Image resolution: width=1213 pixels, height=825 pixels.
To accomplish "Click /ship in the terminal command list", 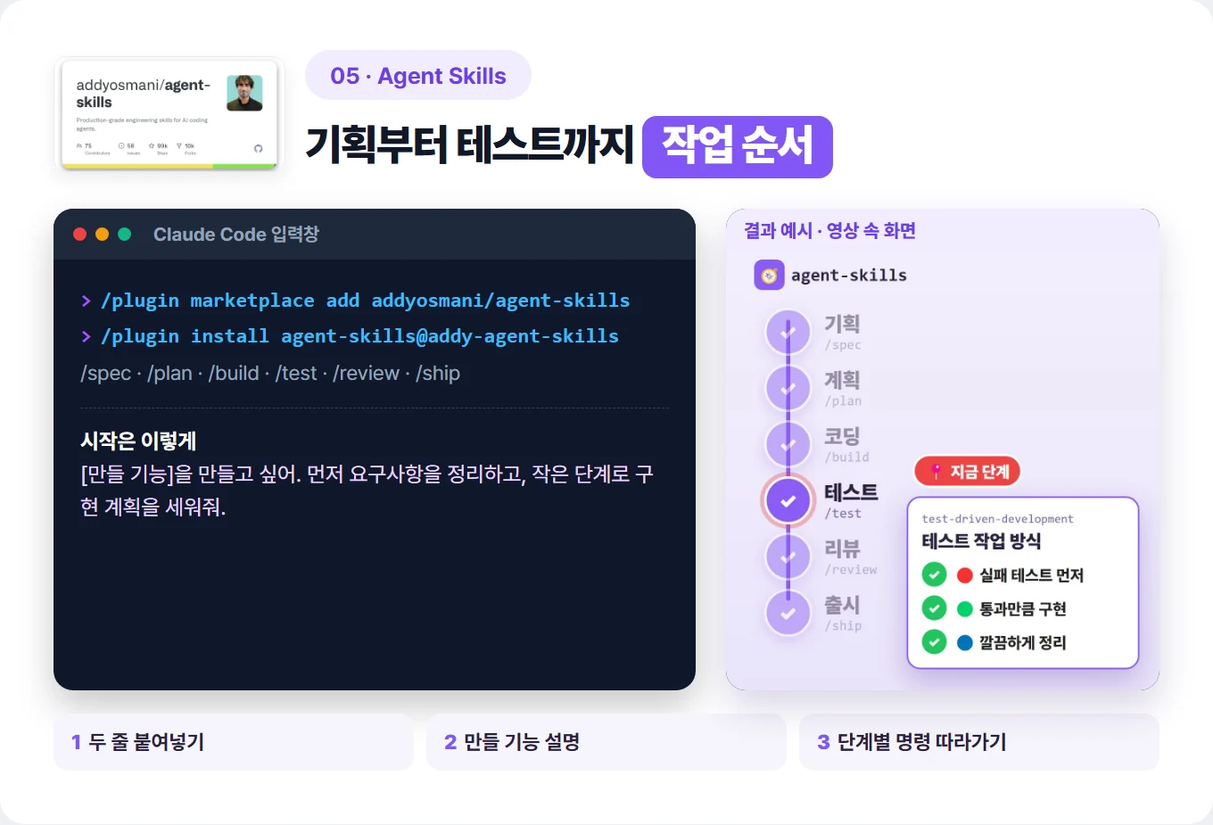I will tap(438, 374).
